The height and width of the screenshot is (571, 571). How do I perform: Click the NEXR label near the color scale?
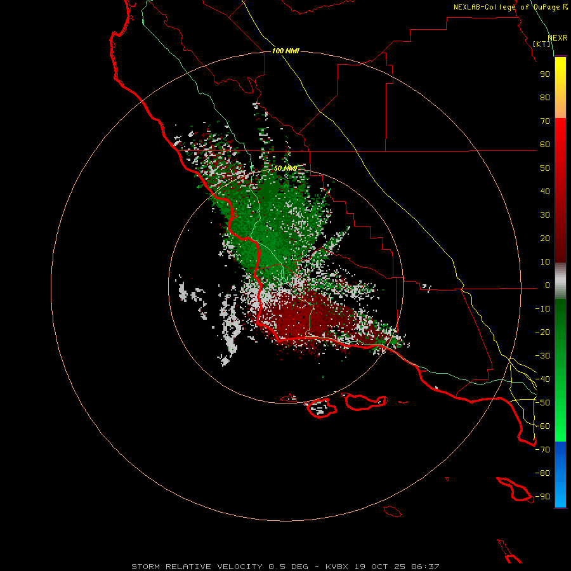(x=557, y=38)
